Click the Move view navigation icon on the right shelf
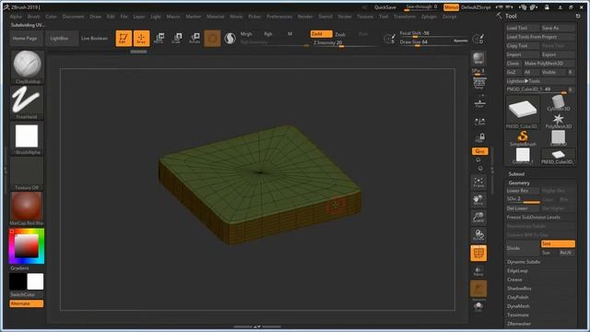The width and height of the screenshot is (590, 332). [479, 200]
